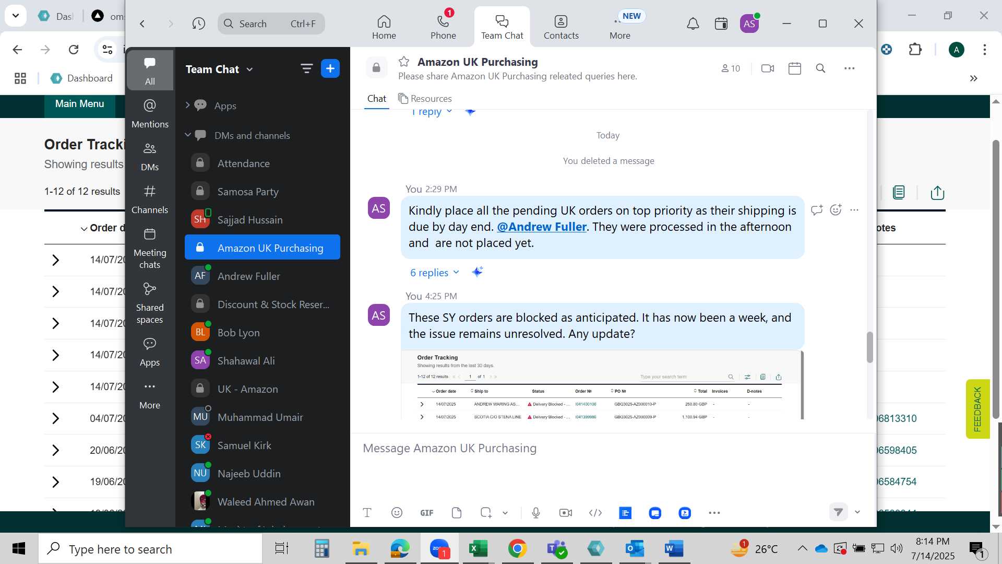Select the Mentions sidebar item
1002x564 pixels.
[x=150, y=113]
